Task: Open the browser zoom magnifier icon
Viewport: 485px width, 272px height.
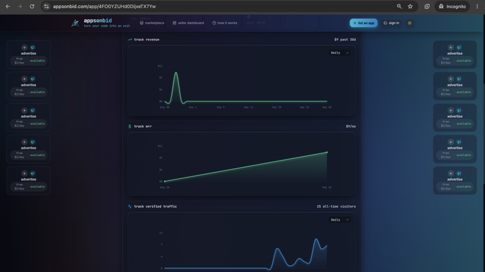Action: [x=399, y=7]
